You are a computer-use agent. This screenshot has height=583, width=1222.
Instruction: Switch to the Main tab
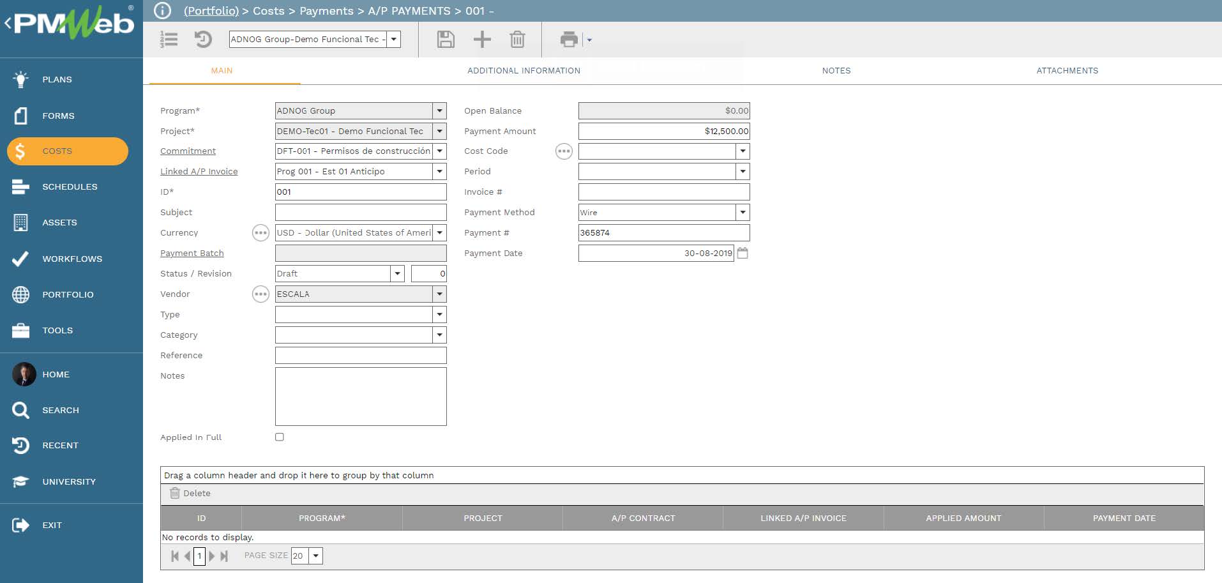click(222, 71)
